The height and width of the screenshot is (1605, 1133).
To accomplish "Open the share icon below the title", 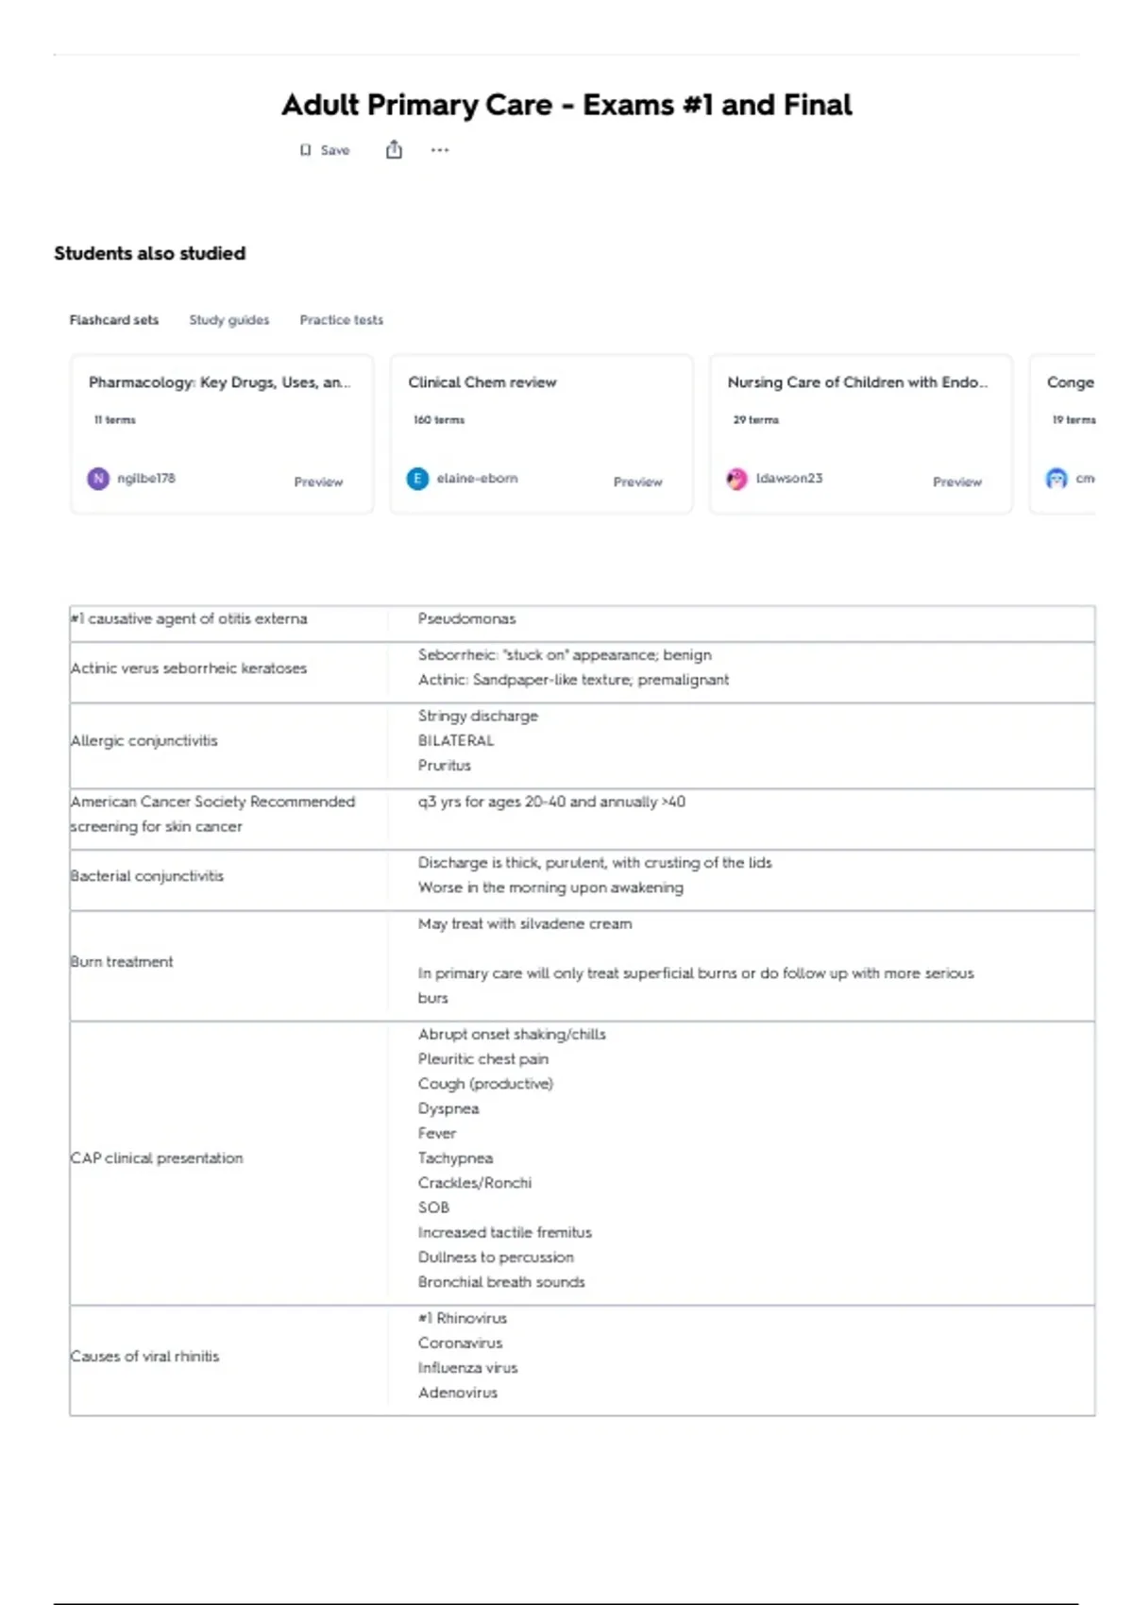I will [394, 149].
